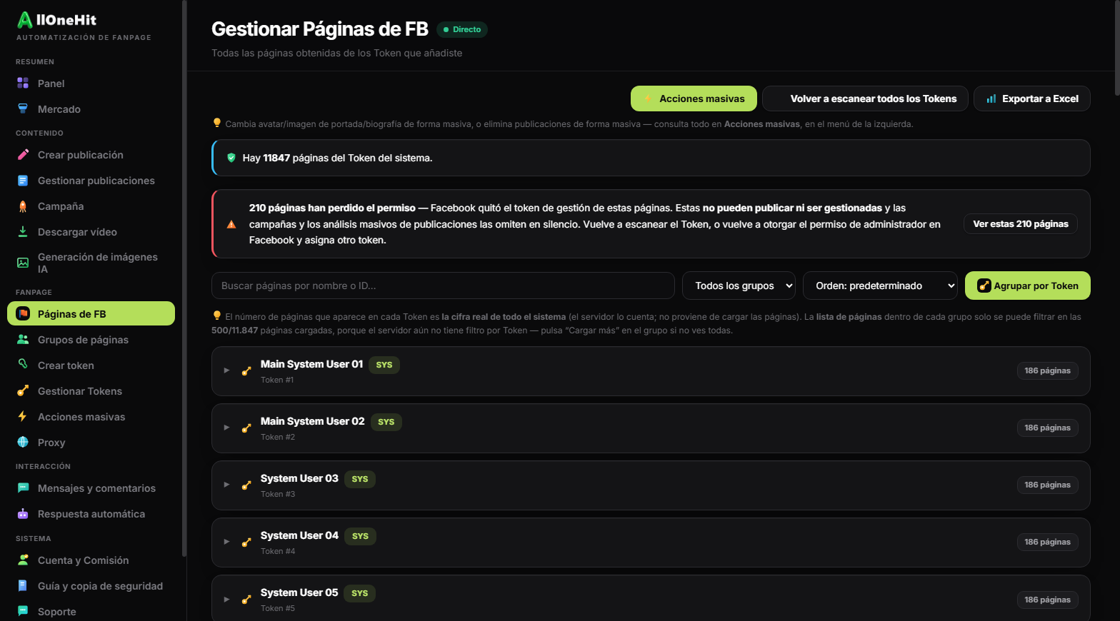Expand the System User 04 token group

pos(226,542)
